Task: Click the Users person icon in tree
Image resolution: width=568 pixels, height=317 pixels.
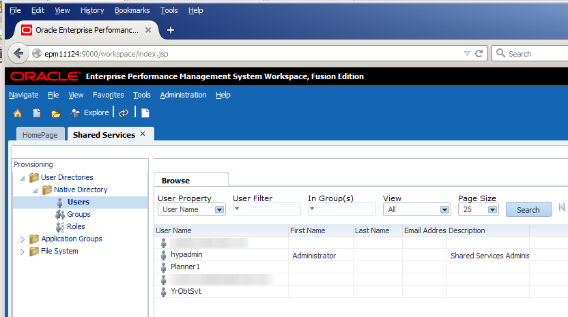Action: (x=60, y=202)
